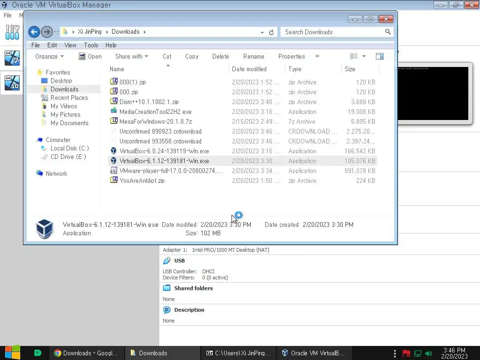
Task: Switch to Chrome Downloads taskbar item
Action: click(86, 353)
